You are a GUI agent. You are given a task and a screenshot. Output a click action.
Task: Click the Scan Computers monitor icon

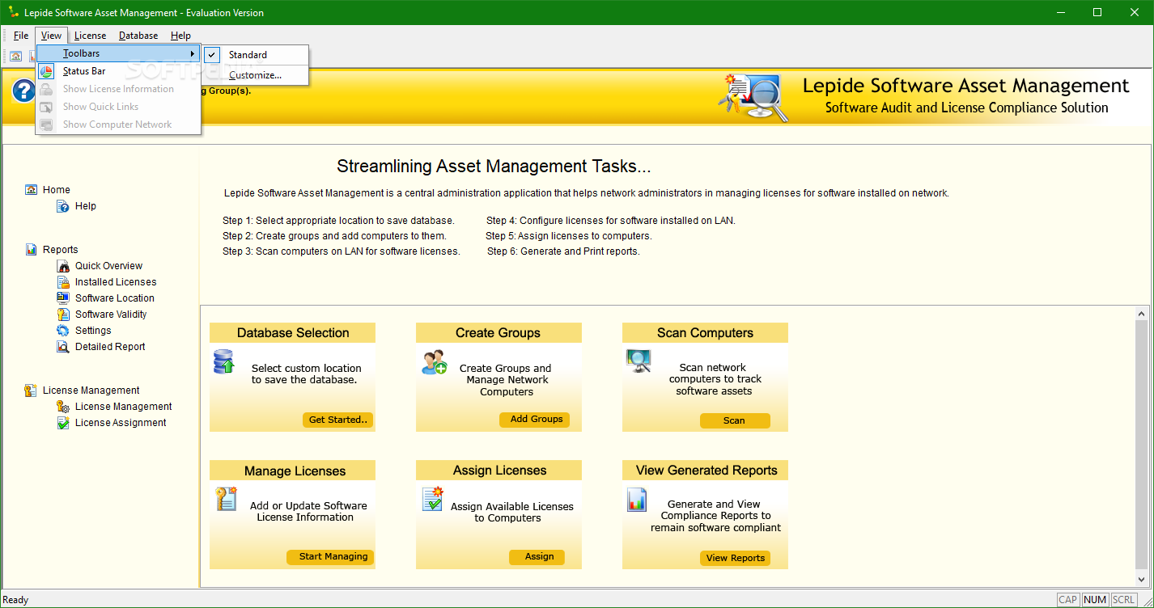639,361
